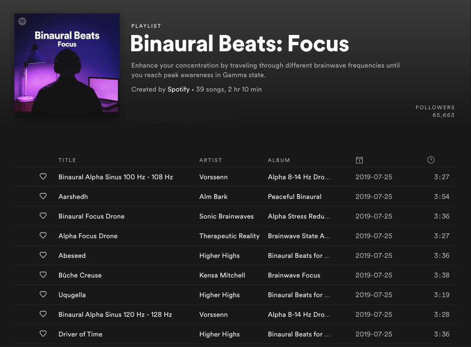Open the Spotify creator profile link
The height and width of the screenshot is (347, 471).
tap(178, 90)
